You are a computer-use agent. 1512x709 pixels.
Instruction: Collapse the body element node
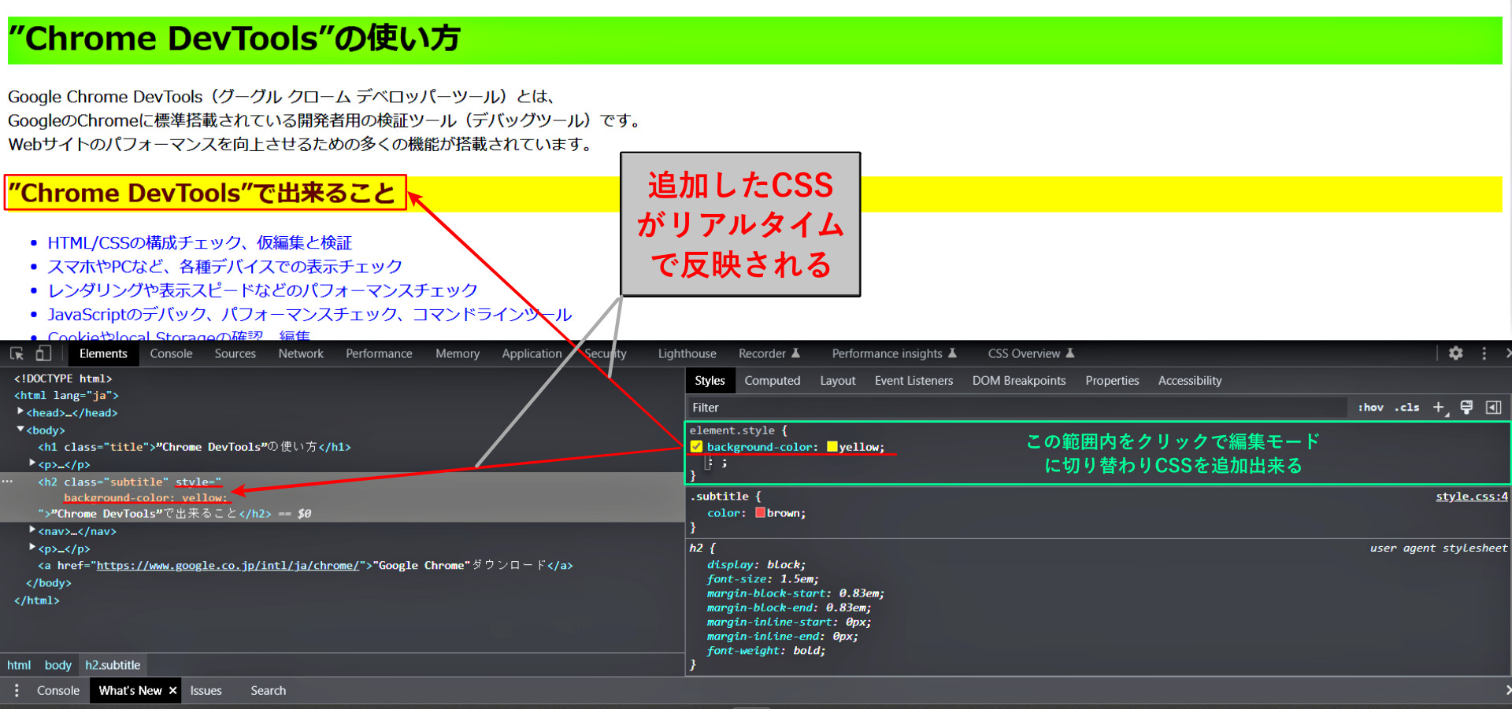[x=20, y=430]
